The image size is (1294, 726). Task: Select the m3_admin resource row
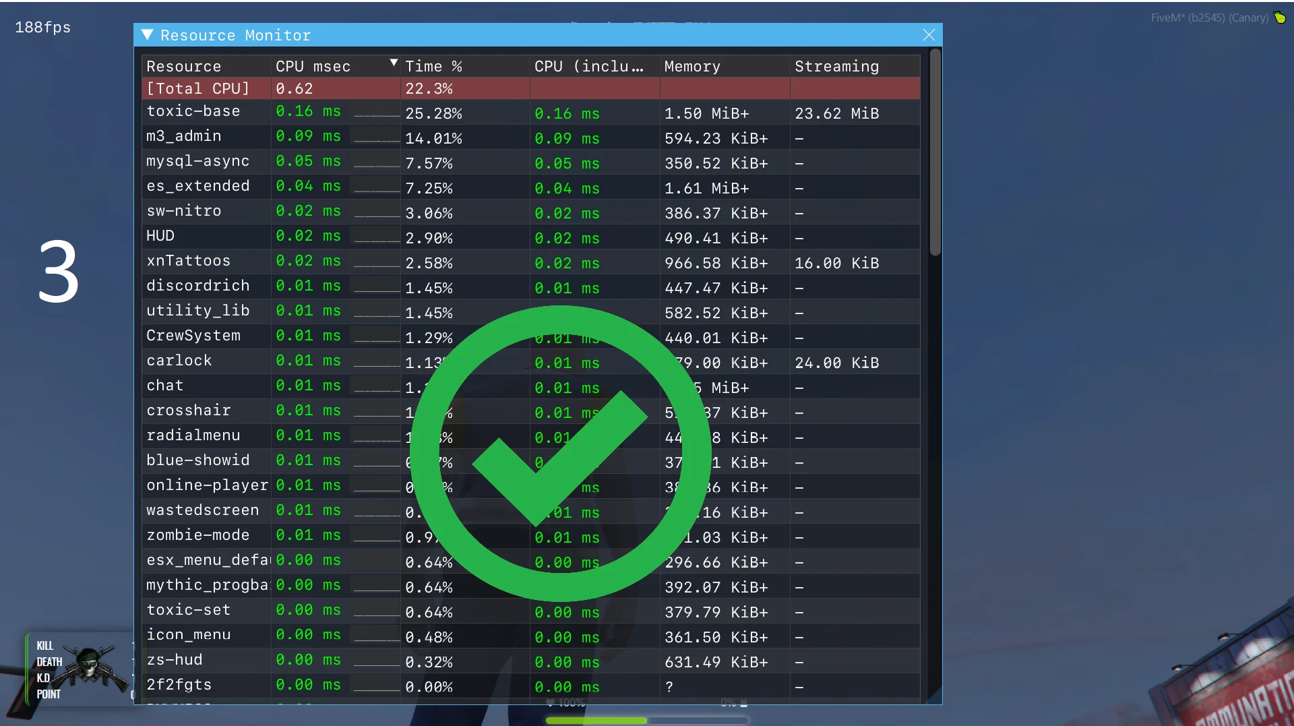184,136
